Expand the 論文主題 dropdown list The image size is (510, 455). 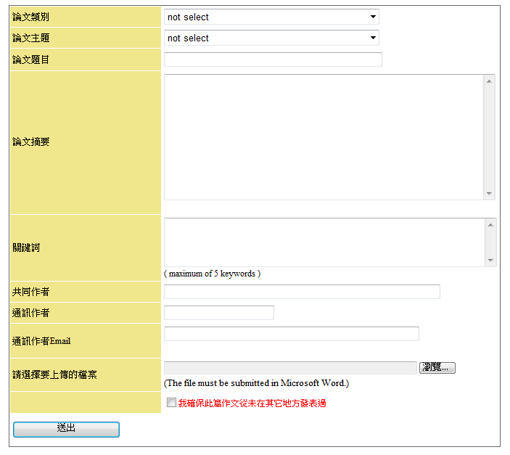(x=271, y=38)
